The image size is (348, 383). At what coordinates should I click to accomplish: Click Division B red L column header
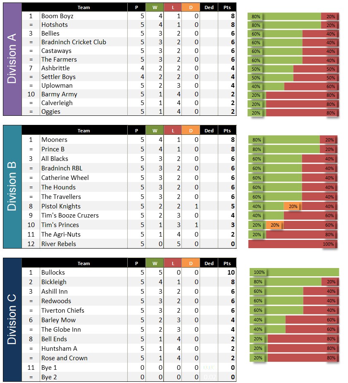coord(172,131)
